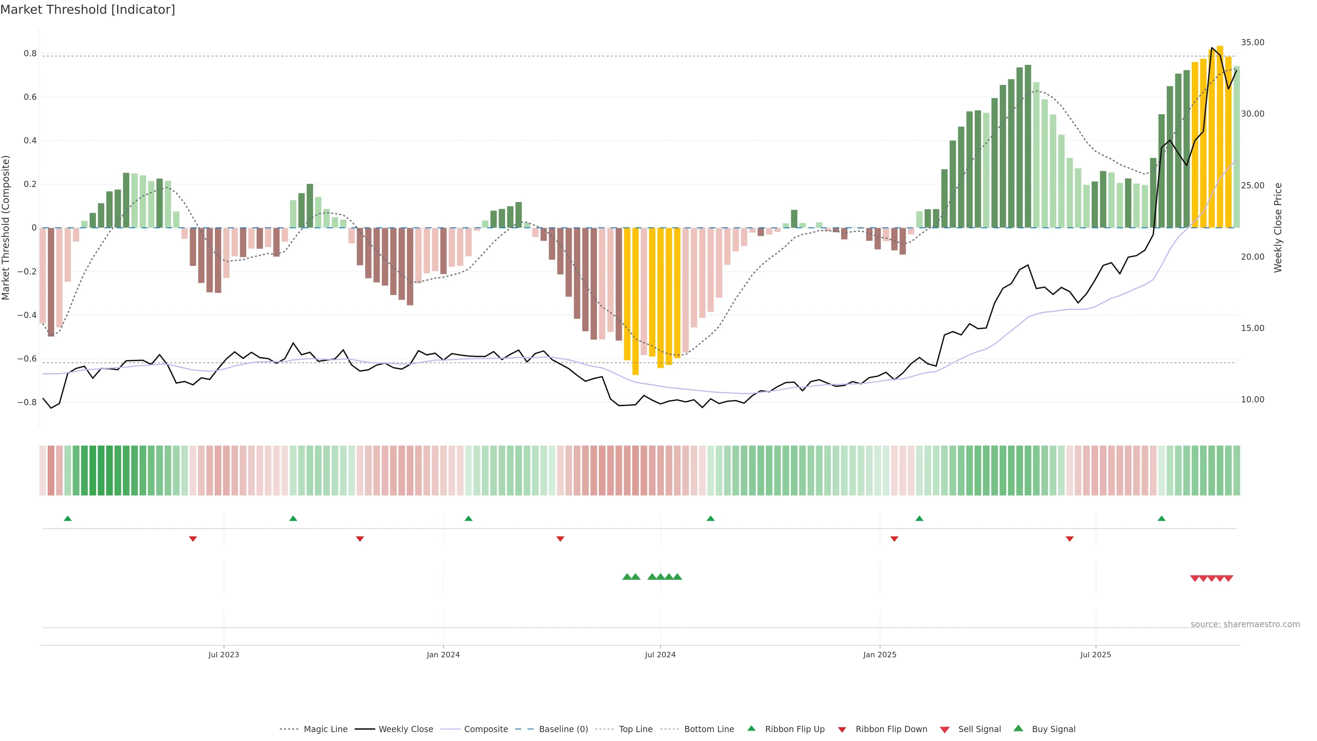Click the Ribbon Flip Down legend triangle icon
Viewport: 1317px width, 741px height.
842,730
